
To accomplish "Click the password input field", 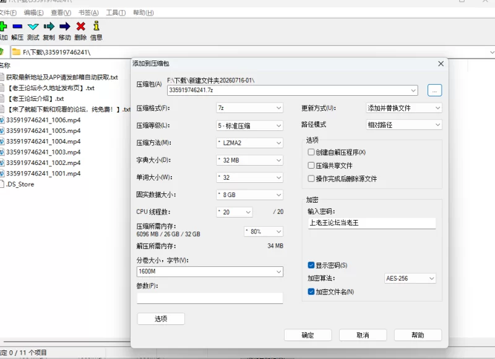I will point(372,223).
